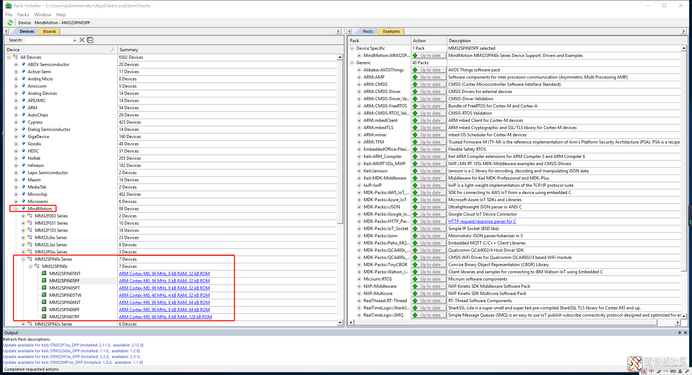Click inside the device Search field
Screen dimensions: 692x375
pos(48,40)
